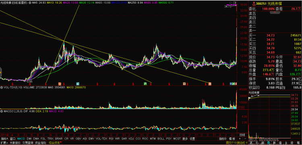Open the 指标A indicator group dropdown
302x145 pixels.
click(5, 139)
